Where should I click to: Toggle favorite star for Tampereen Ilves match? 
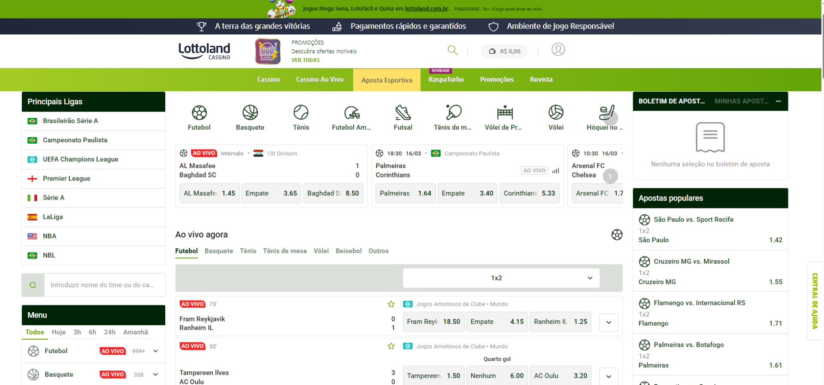[x=391, y=346]
